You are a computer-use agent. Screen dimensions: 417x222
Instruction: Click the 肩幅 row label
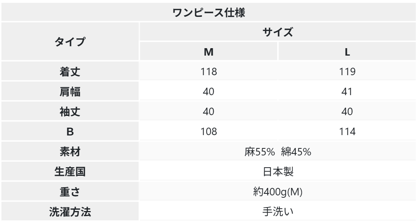[x=70, y=92]
